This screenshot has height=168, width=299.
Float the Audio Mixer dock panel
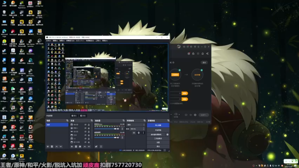tap(124, 121)
